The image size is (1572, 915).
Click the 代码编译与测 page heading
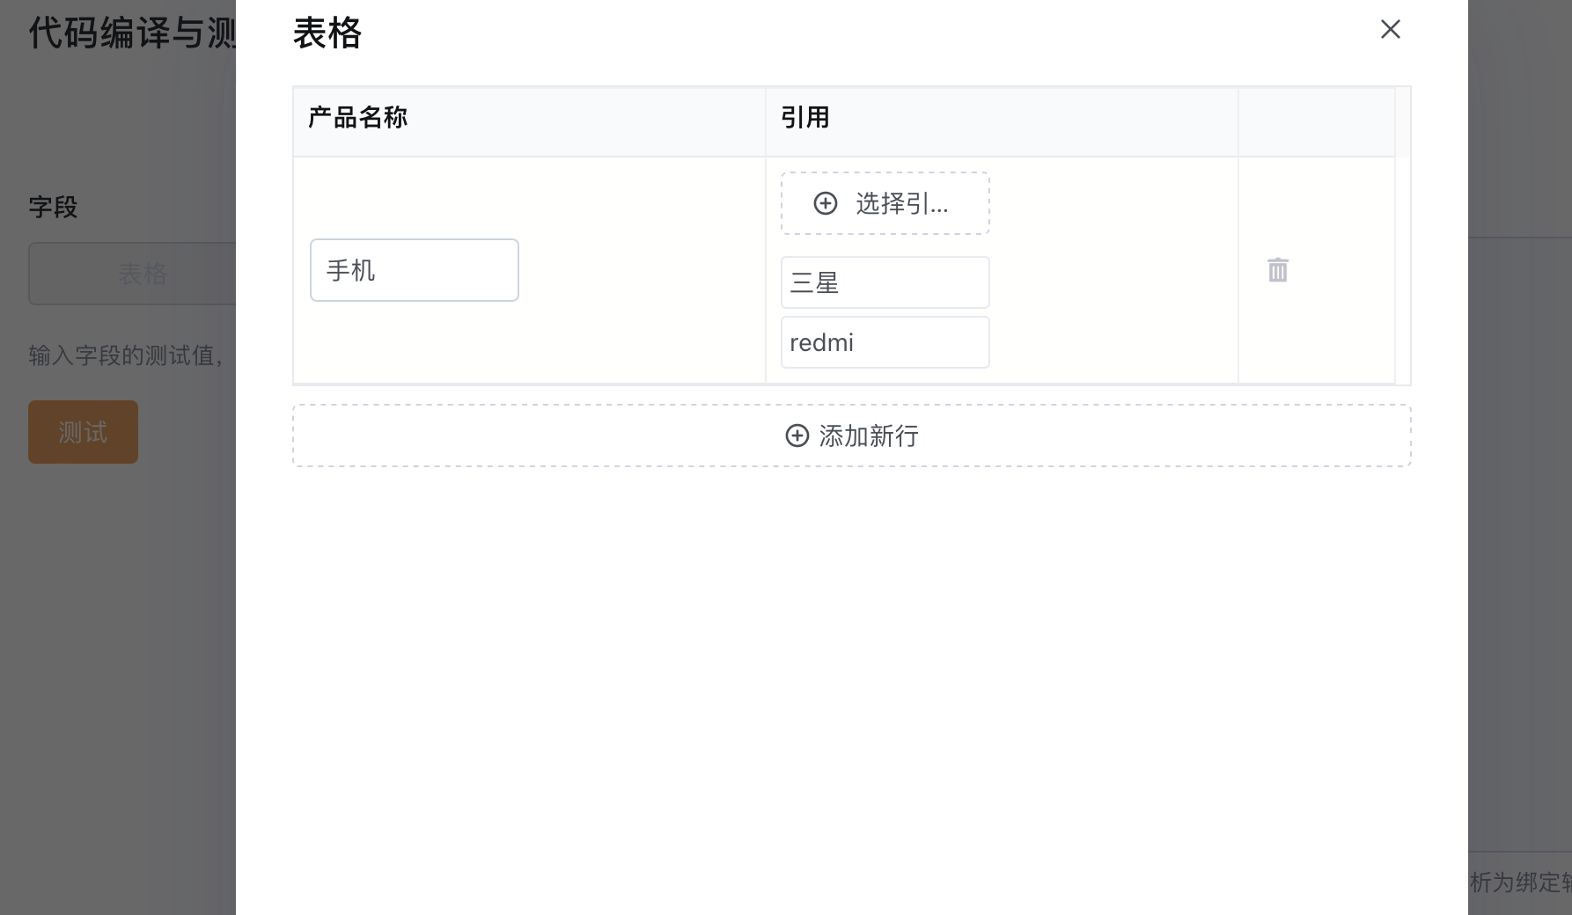point(132,33)
